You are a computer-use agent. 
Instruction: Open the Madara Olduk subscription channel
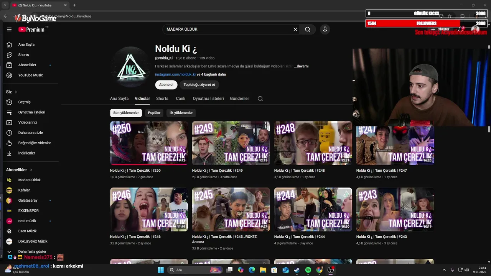tap(29, 180)
